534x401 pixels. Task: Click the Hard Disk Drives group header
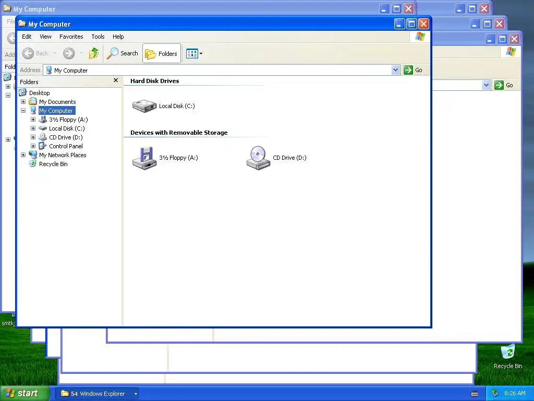[x=154, y=81]
